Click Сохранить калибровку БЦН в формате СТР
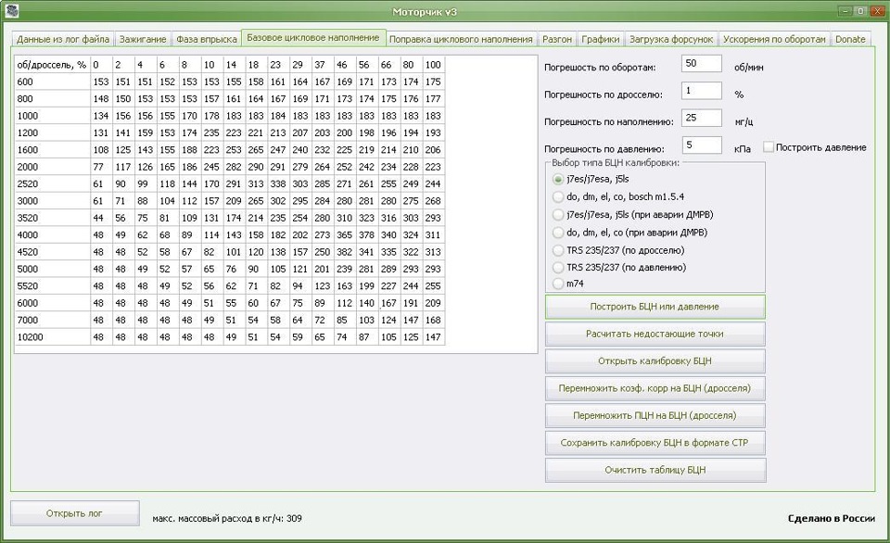Viewport: 890px width, 543px height. [655, 443]
